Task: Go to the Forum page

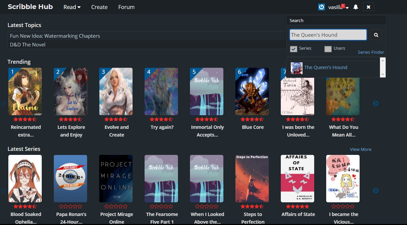Action: coord(126,7)
